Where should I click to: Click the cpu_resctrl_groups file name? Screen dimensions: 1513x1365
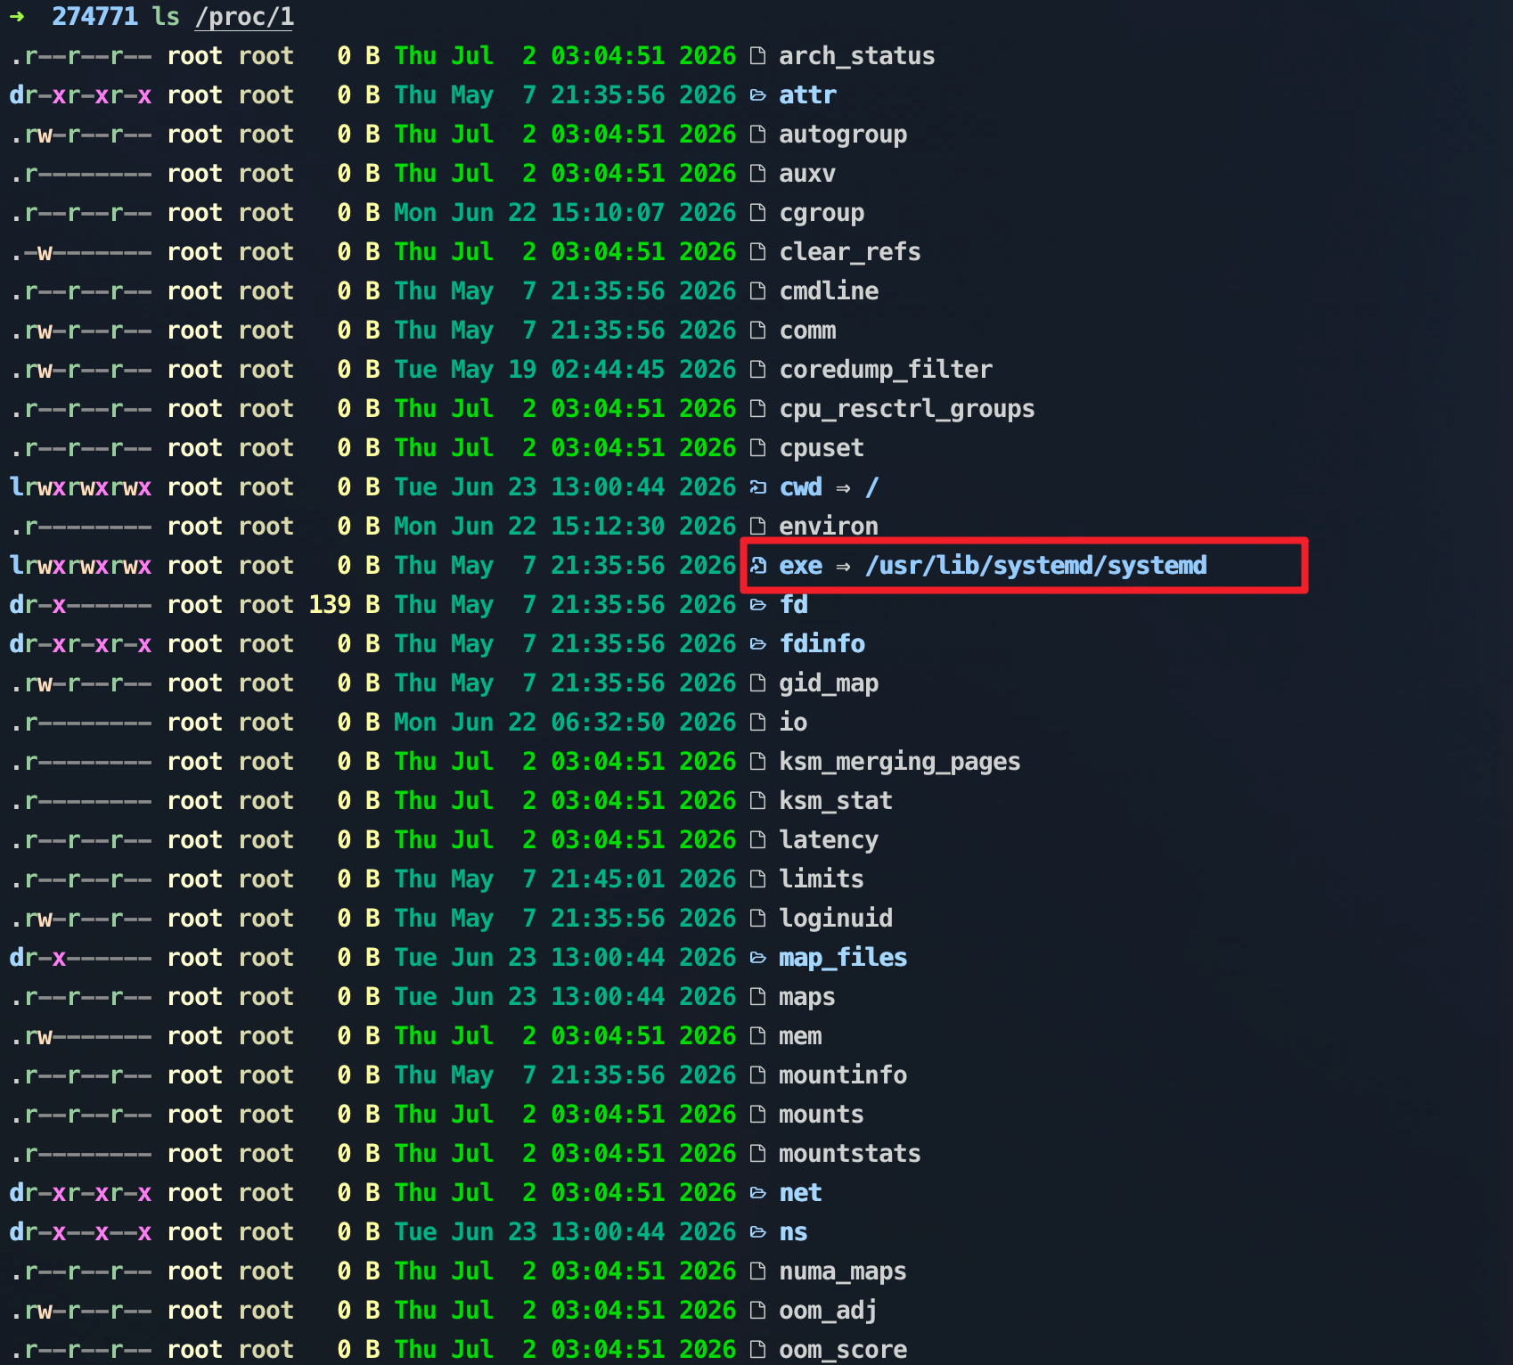(x=907, y=409)
